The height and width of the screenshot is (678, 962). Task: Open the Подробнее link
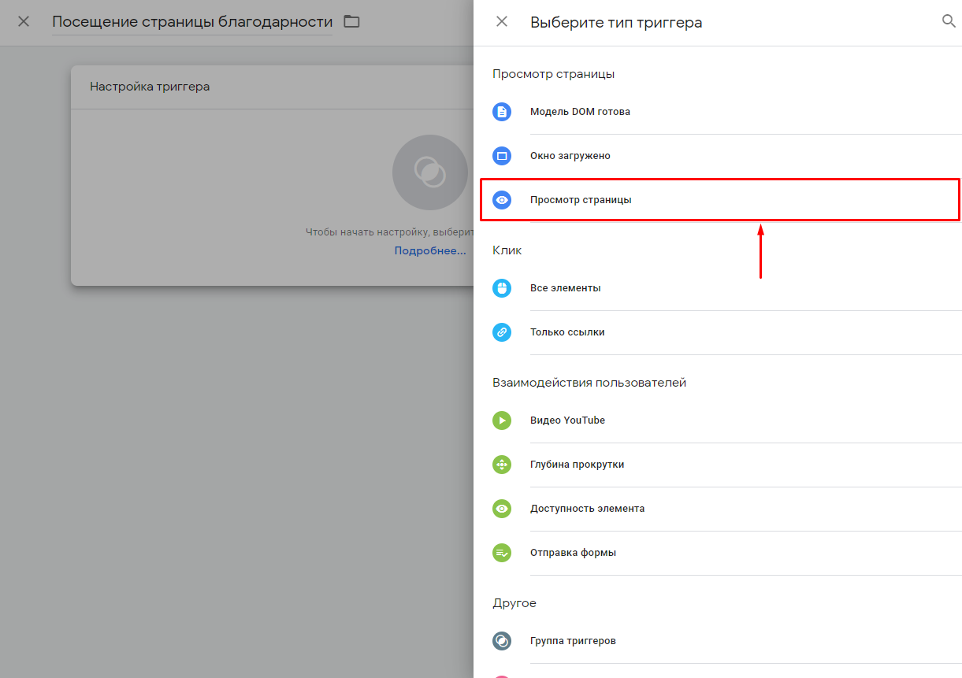(x=430, y=250)
